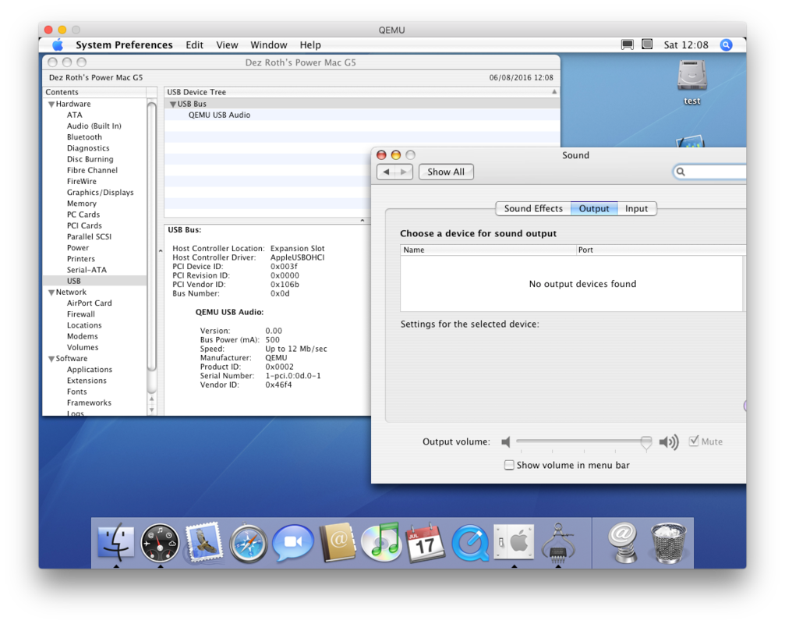
Task: Open iChat bubble icon in Dock
Action: pos(292,543)
